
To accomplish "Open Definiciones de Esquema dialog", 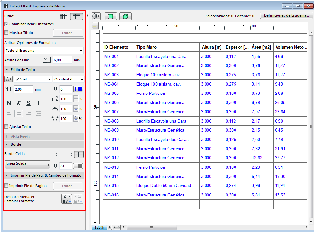I will [286, 15].
